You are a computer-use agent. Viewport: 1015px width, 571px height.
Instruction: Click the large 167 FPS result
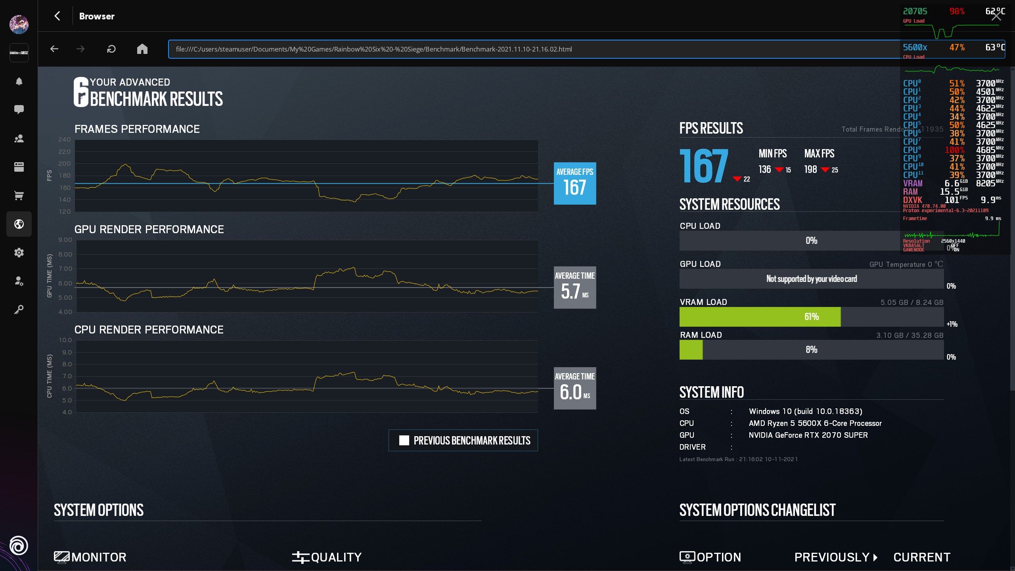click(x=704, y=166)
